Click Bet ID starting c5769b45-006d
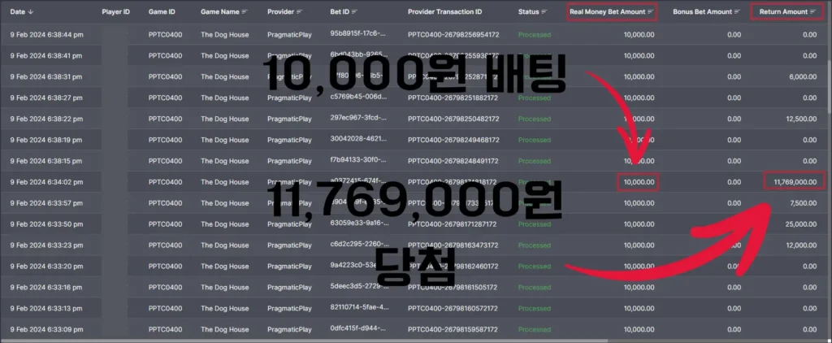 358,97
